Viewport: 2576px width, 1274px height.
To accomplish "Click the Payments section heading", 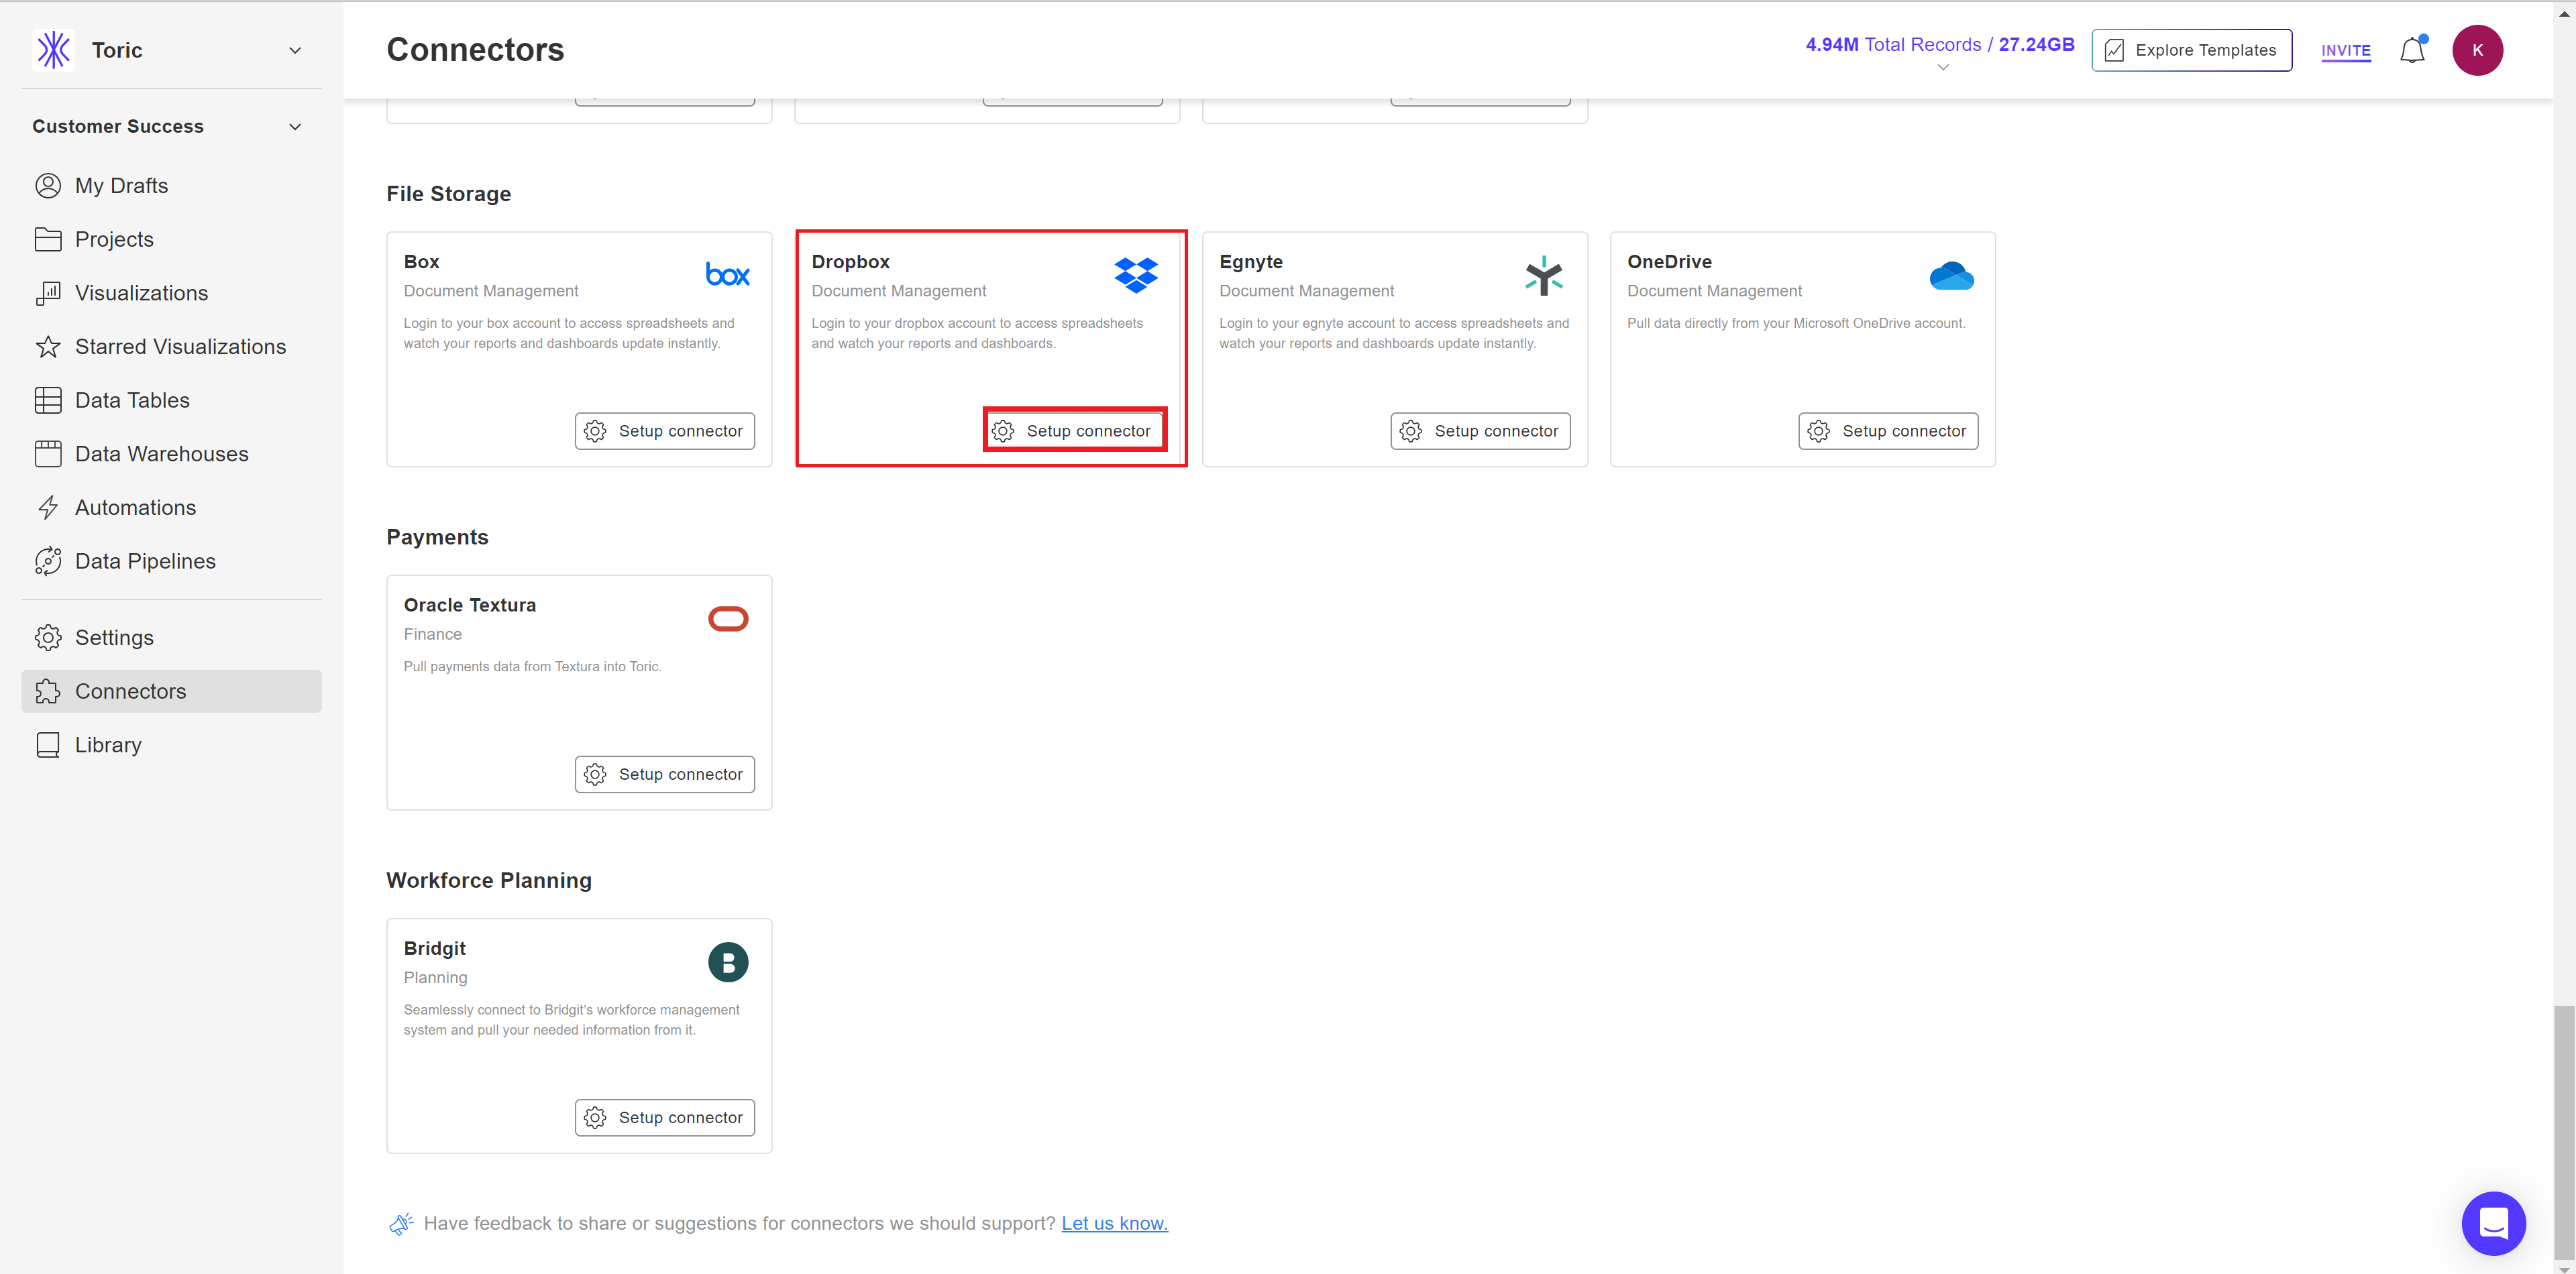I will coord(437,538).
